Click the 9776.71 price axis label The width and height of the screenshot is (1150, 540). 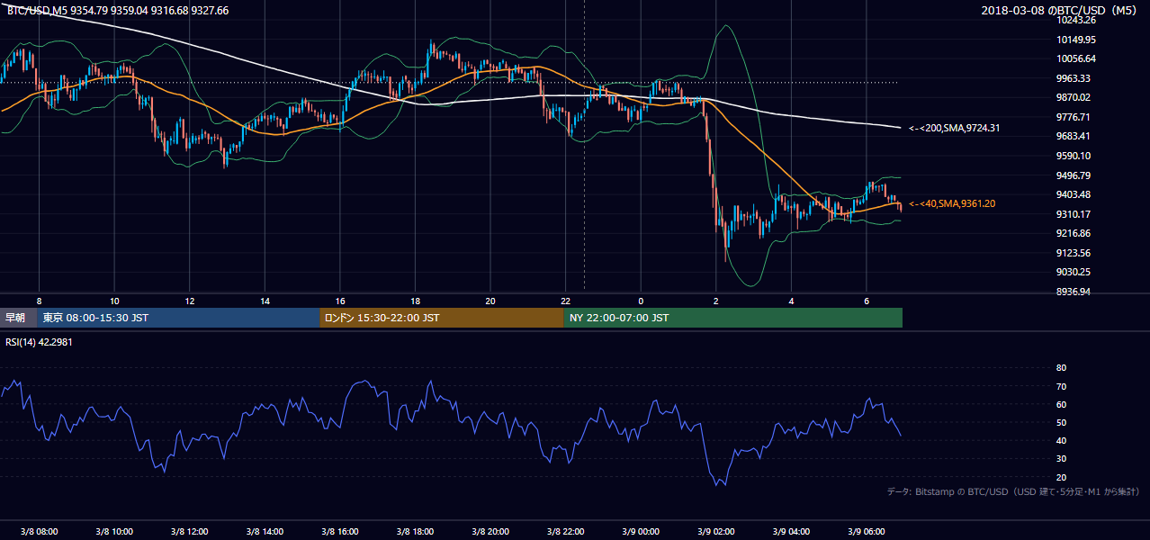click(x=1074, y=117)
